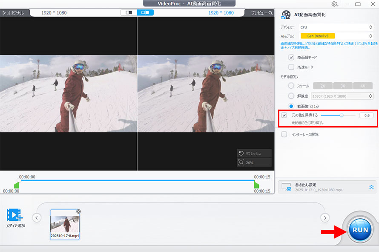Viewport: 379px width, 252px height.
Task: Enable 高速モード checkbox
Action: click(x=291, y=67)
